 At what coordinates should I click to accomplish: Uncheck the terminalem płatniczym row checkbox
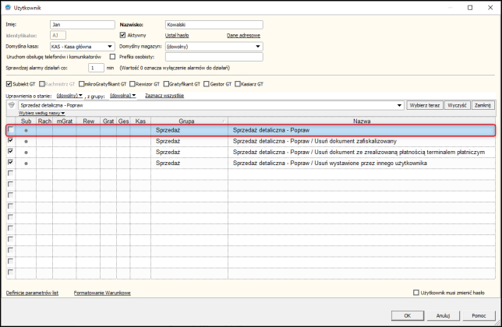[x=11, y=151]
